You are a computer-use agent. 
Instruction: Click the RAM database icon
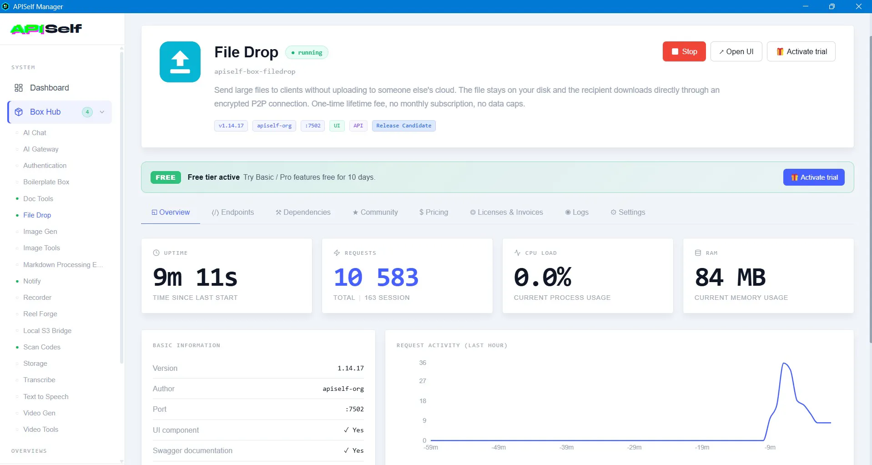pos(698,253)
